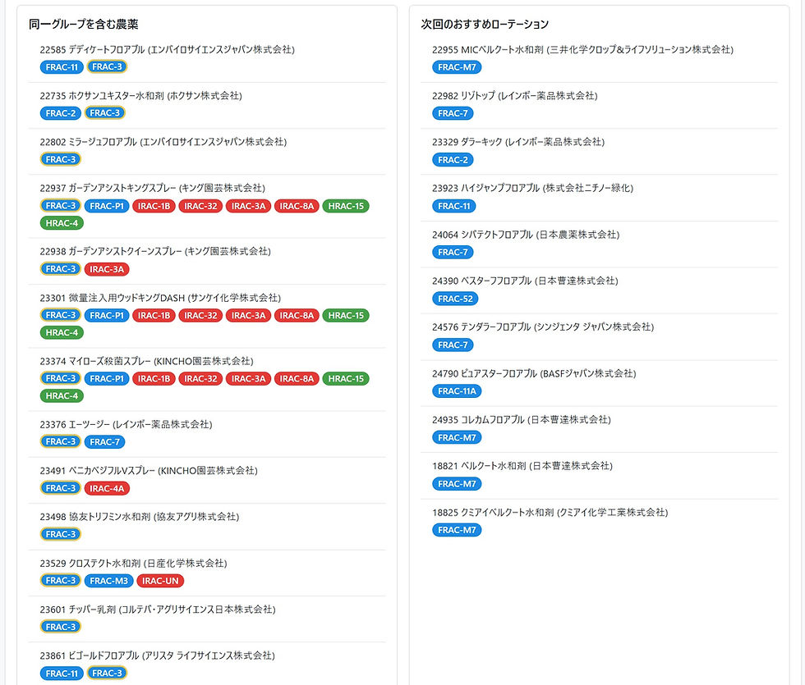Click FRAC-M7 badge under 22955 MICベルクート水和剤

pyautogui.click(x=457, y=67)
